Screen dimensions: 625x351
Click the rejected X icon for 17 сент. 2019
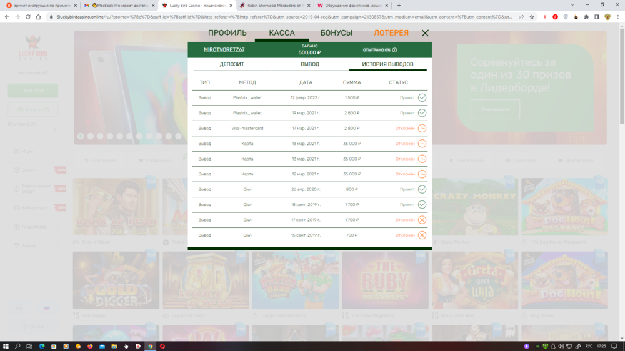point(422,220)
